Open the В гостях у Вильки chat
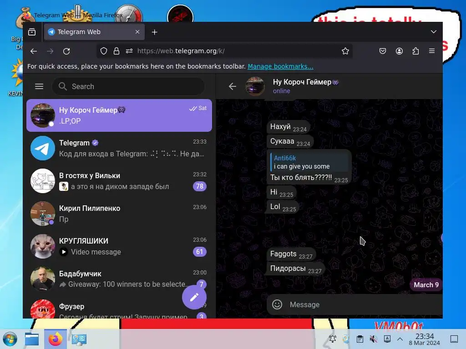466x349 pixels. pos(119,181)
